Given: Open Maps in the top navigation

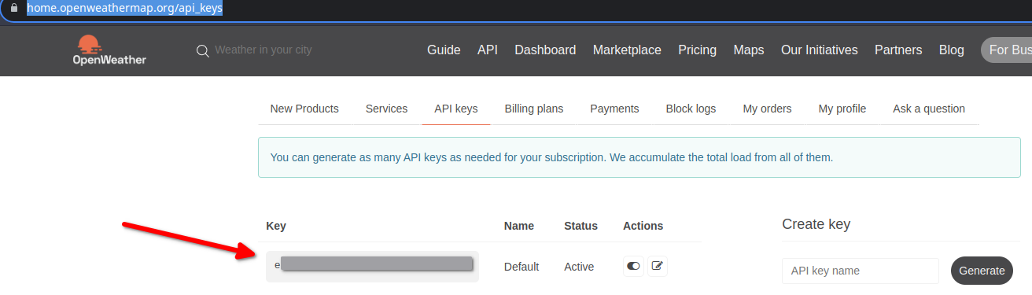Looking at the screenshot, I should (x=749, y=50).
